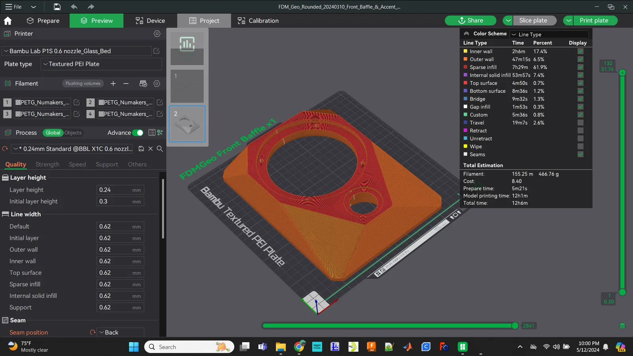Enable Retract display checkbox

click(580, 131)
